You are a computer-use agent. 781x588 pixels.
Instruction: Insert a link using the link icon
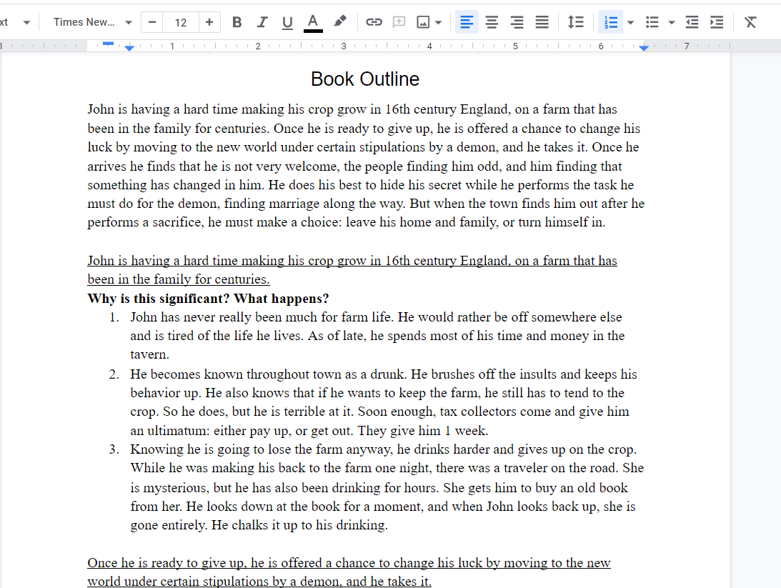click(374, 22)
